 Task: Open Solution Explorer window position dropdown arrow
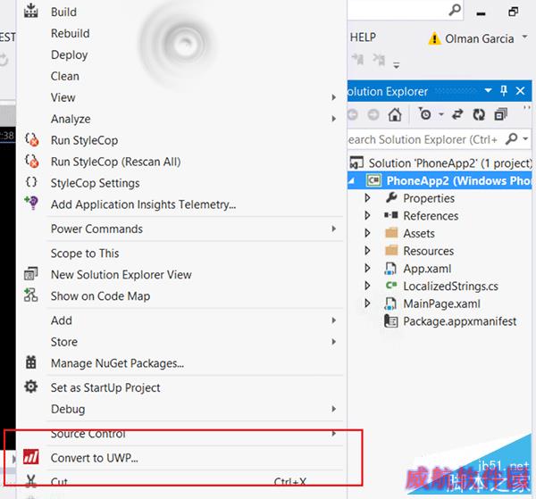488,90
